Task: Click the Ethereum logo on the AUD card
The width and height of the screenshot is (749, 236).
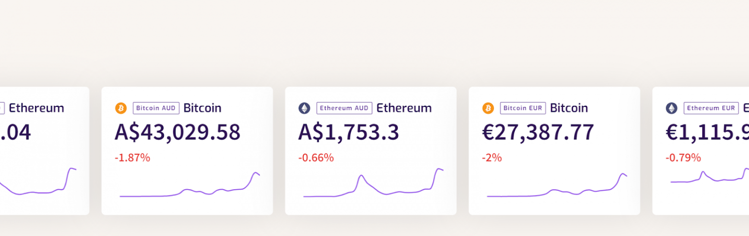Action: 304,108
